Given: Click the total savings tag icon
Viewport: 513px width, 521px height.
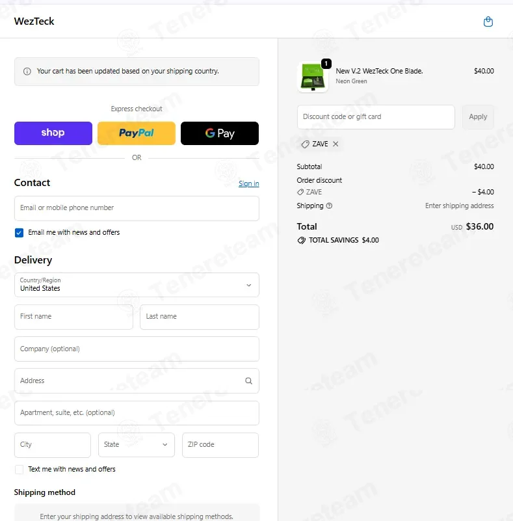Looking at the screenshot, I should click(x=302, y=240).
